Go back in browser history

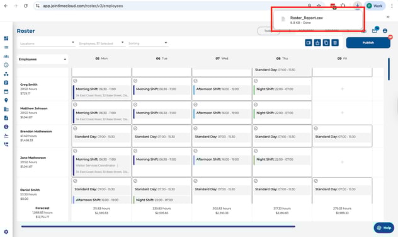(x=6, y=6)
